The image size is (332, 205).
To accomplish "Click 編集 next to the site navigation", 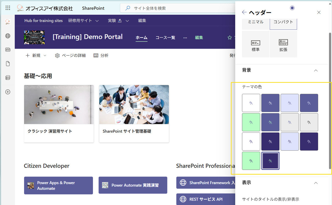I will (x=199, y=38).
